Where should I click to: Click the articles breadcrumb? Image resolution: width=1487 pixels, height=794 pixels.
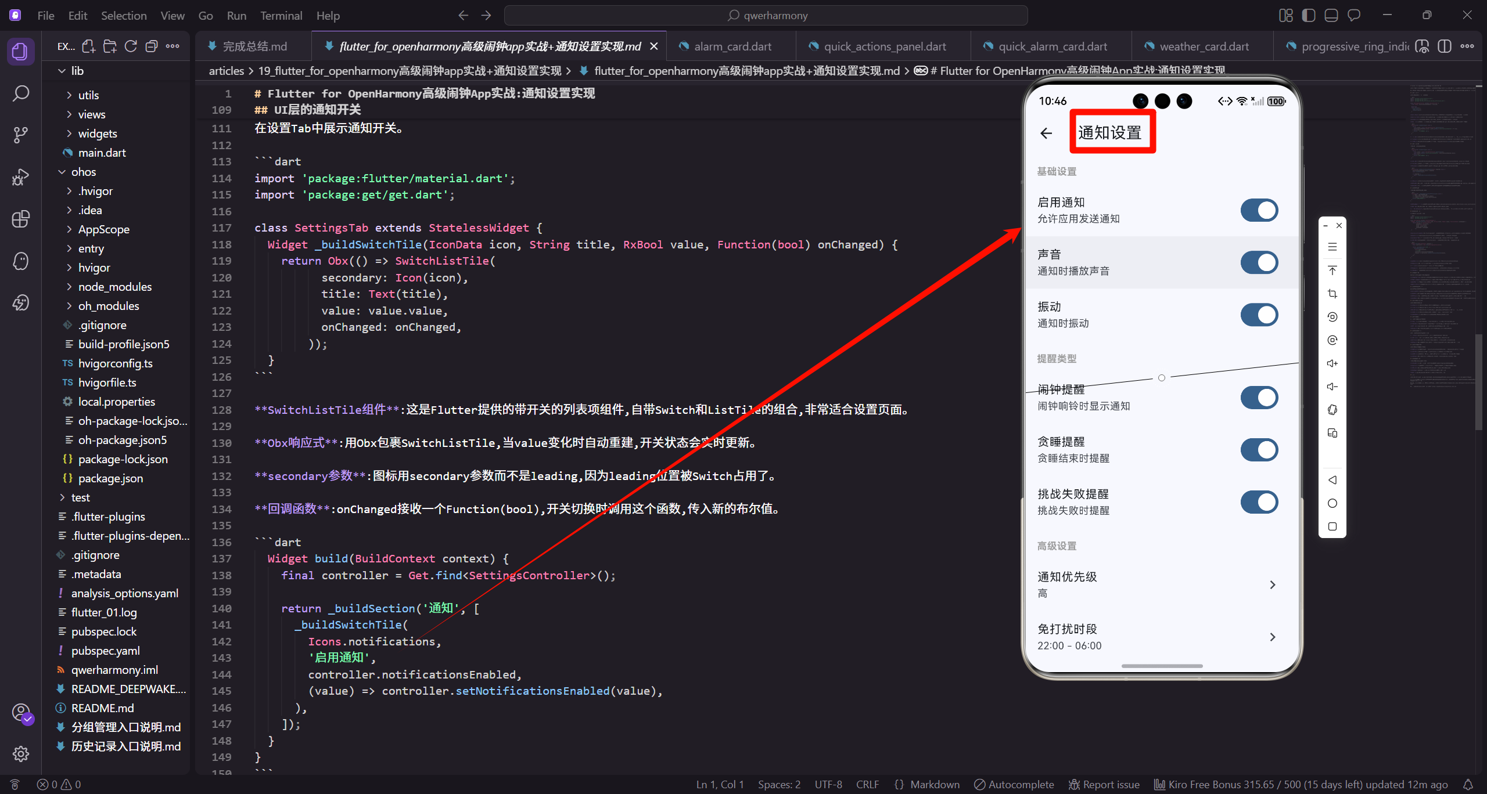(x=227, y=71)
